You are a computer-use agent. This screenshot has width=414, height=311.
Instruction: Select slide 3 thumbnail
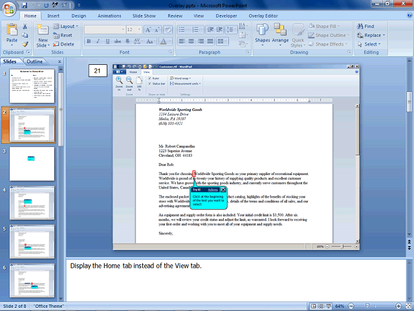tap(32, 164)
